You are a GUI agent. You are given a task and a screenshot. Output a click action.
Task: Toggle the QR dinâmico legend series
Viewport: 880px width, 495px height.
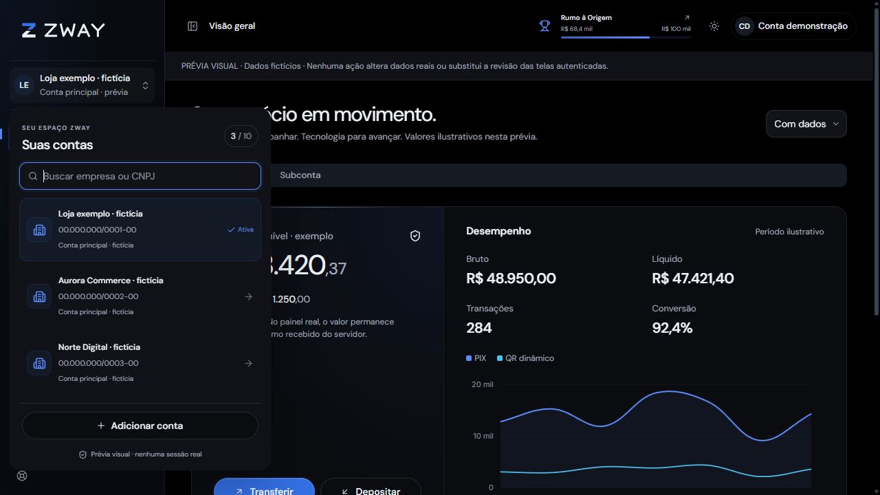pyautogui.click(x=525, y=358)
